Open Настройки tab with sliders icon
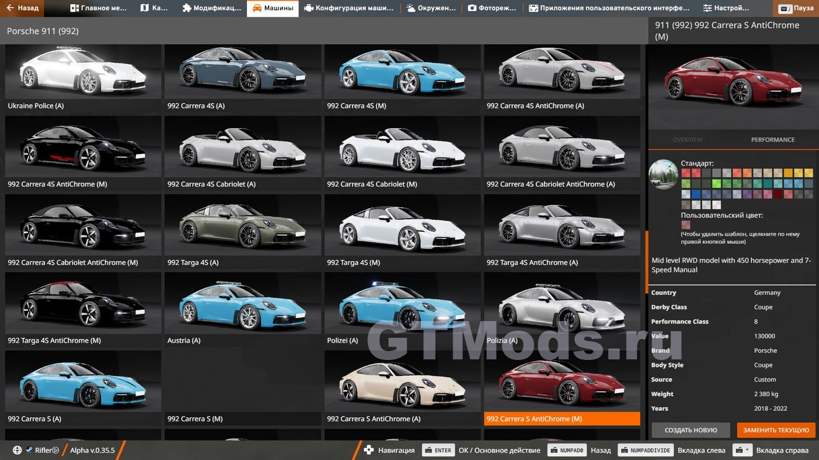The width and height of the screenshot is (819, 460). click(x=726, y=8)
